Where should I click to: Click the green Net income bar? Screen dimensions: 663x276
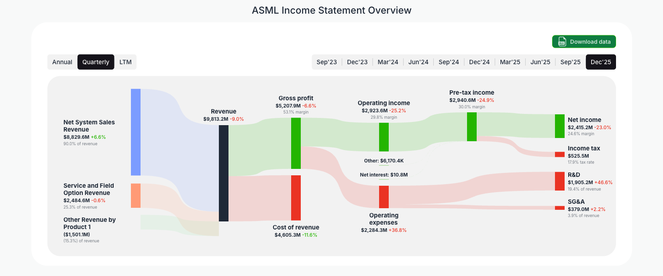[560, 126]
